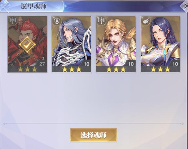Click the three-star rating under blonde card
Viewport: 188px width, 149px height.
[x=116, y=69]
